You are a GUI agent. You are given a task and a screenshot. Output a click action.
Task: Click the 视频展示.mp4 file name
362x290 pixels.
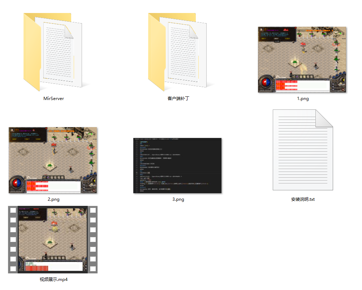coord(53,280)
